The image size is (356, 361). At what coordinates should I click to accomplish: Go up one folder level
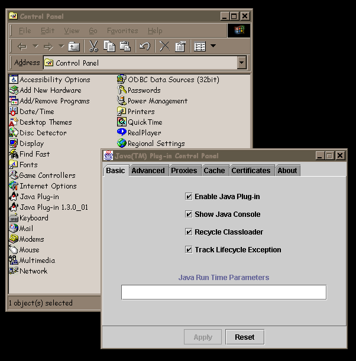(74, 46)
